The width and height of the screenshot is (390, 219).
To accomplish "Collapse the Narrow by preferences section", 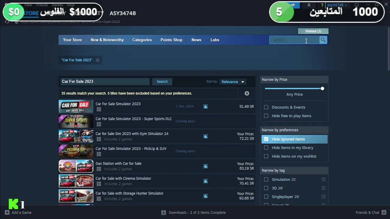I will coord(294,130).
